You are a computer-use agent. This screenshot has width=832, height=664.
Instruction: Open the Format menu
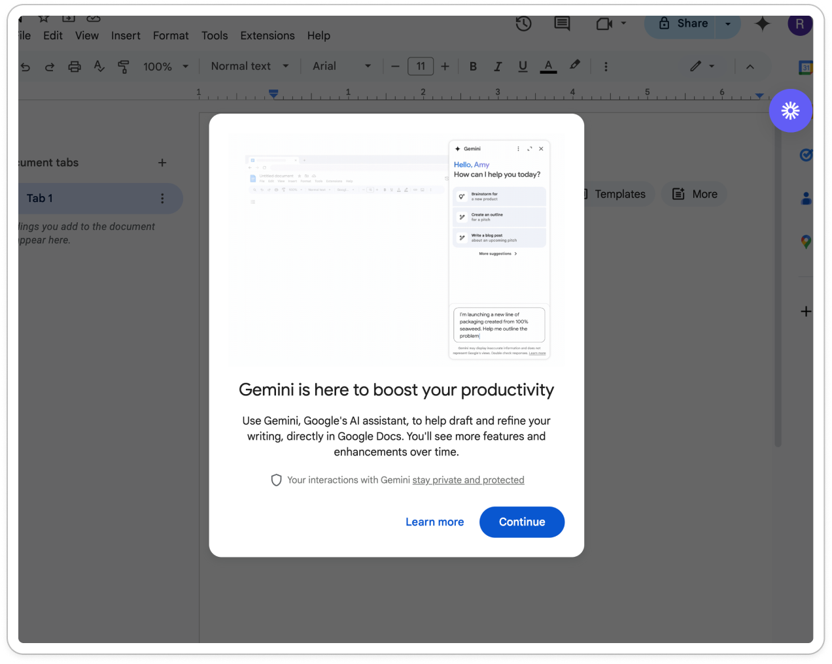point(171,35)
